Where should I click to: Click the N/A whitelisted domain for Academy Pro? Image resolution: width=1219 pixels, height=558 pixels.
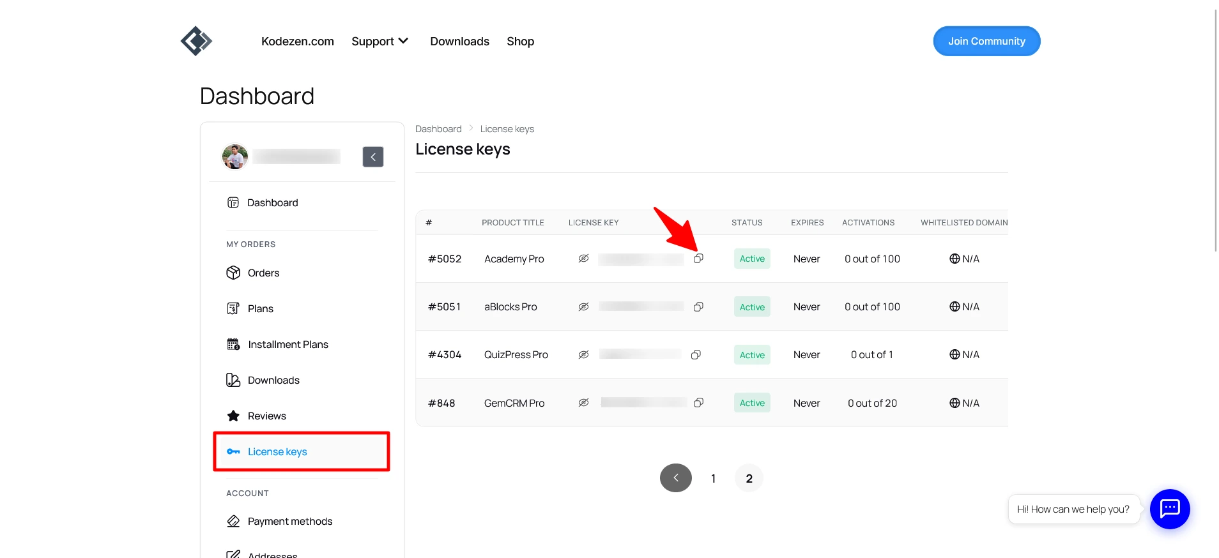click(x=964, y=259)
